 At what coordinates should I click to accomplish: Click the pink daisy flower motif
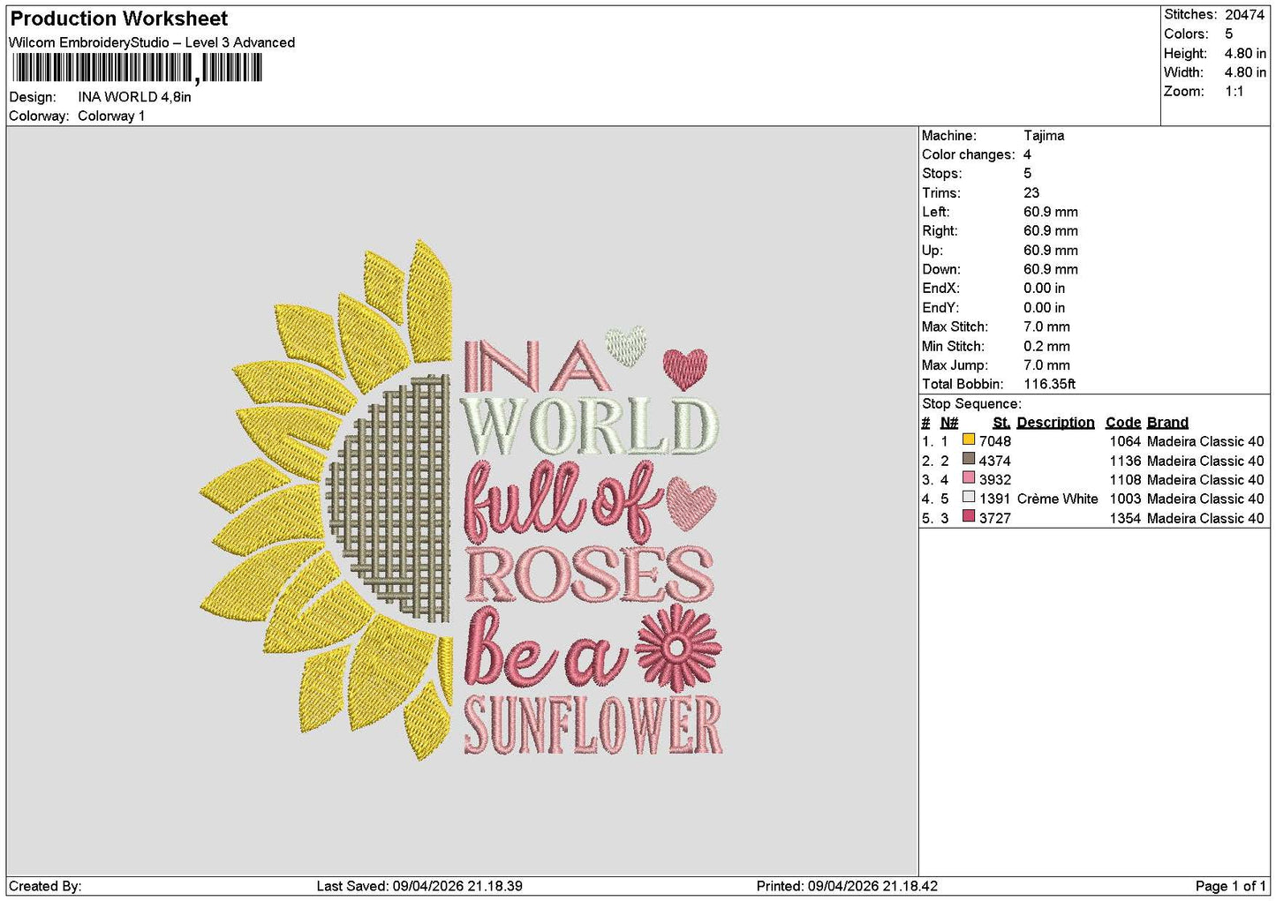677,648
